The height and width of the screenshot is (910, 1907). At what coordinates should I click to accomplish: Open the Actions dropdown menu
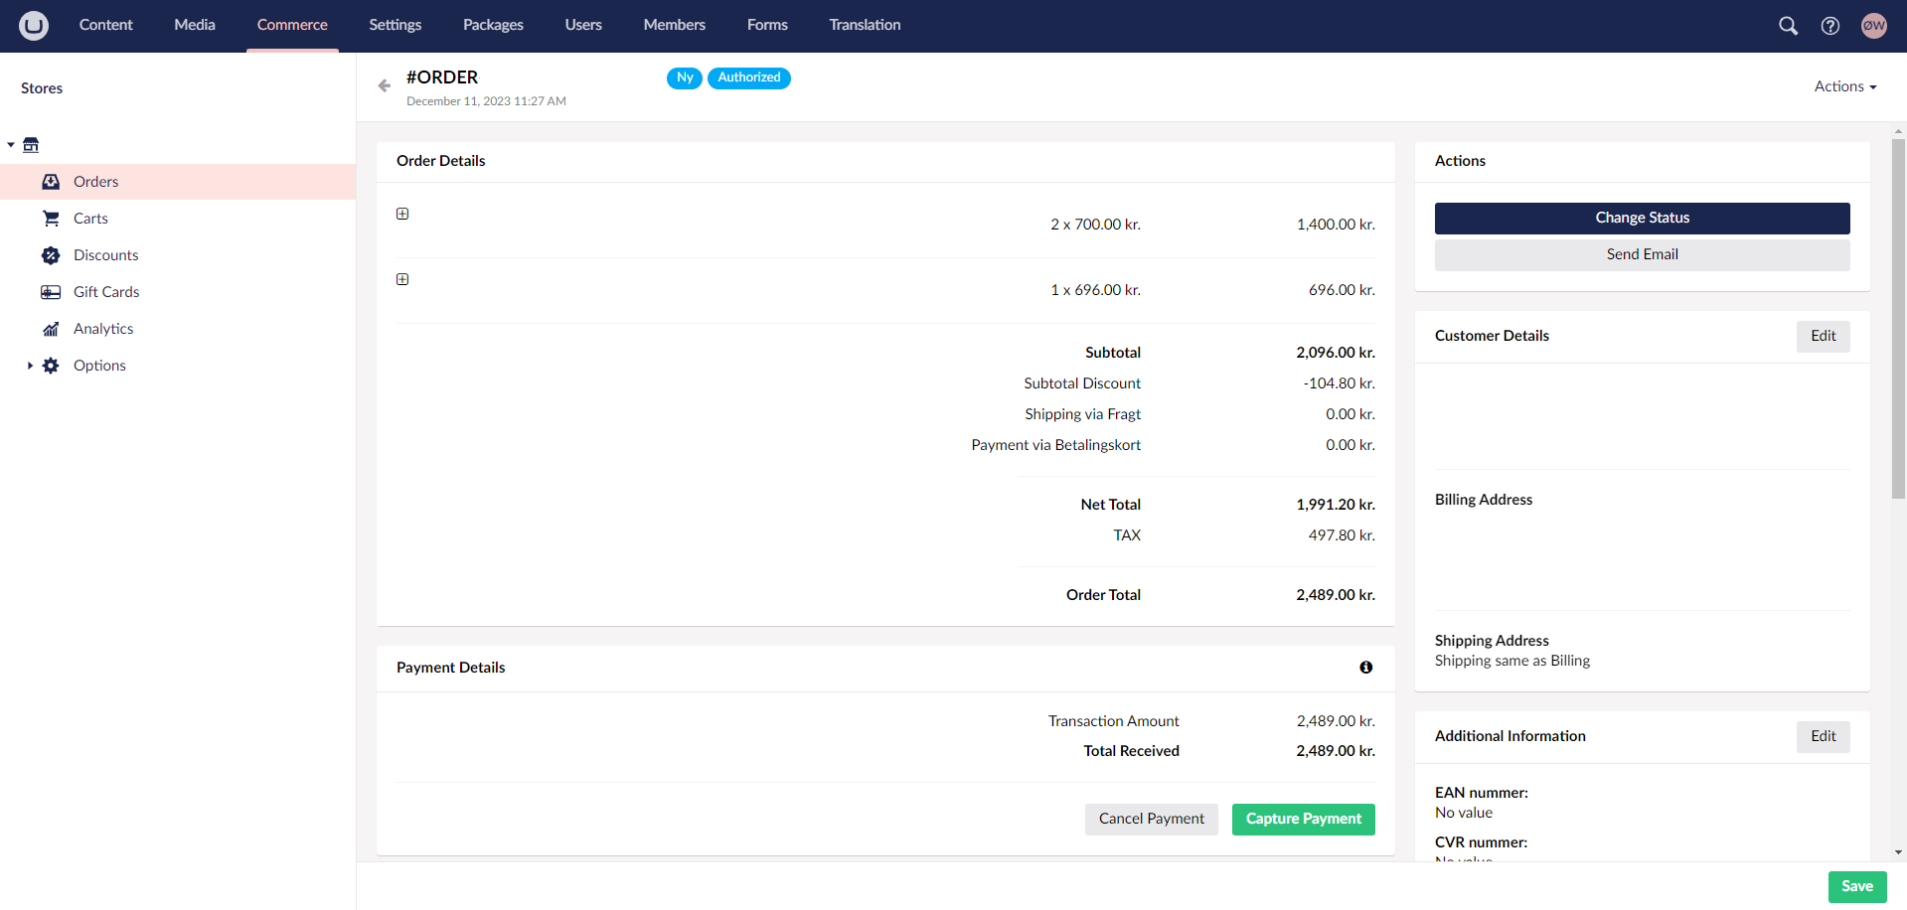pyautogui.click(x=1844, y=85)
